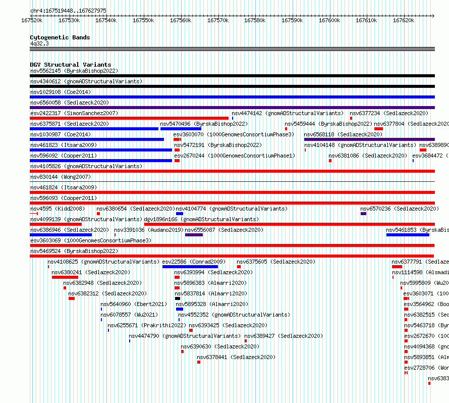449x403 pixels.
Task: Click nsv6380654 (Sedlazeck2020) label
Action: 136,209
